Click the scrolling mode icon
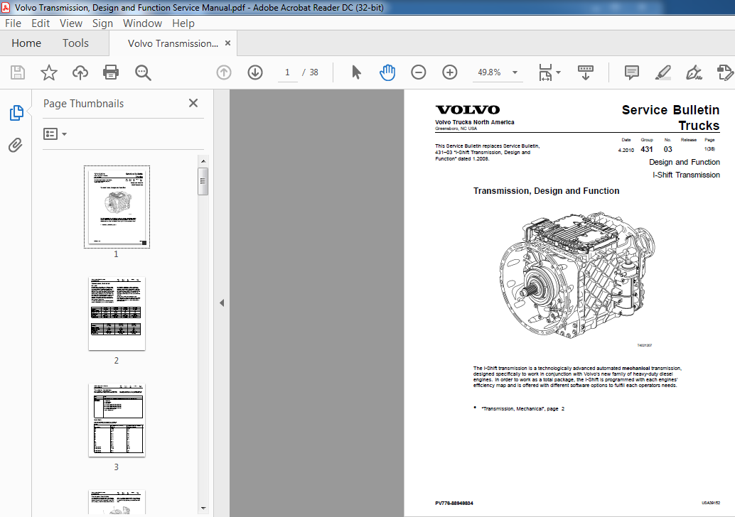This screenshot has height=517, width=735. pyautogui.click(x=586, y=72)
